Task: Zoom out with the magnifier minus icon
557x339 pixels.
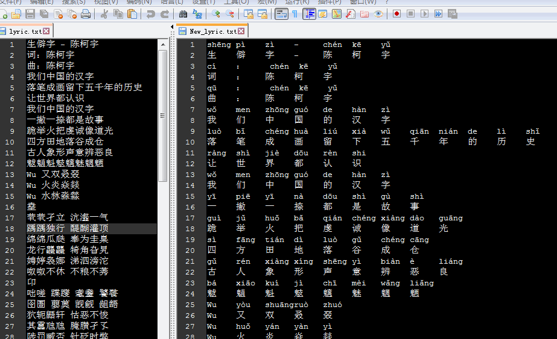Action: pyautogui.click(x=230, y=14)
